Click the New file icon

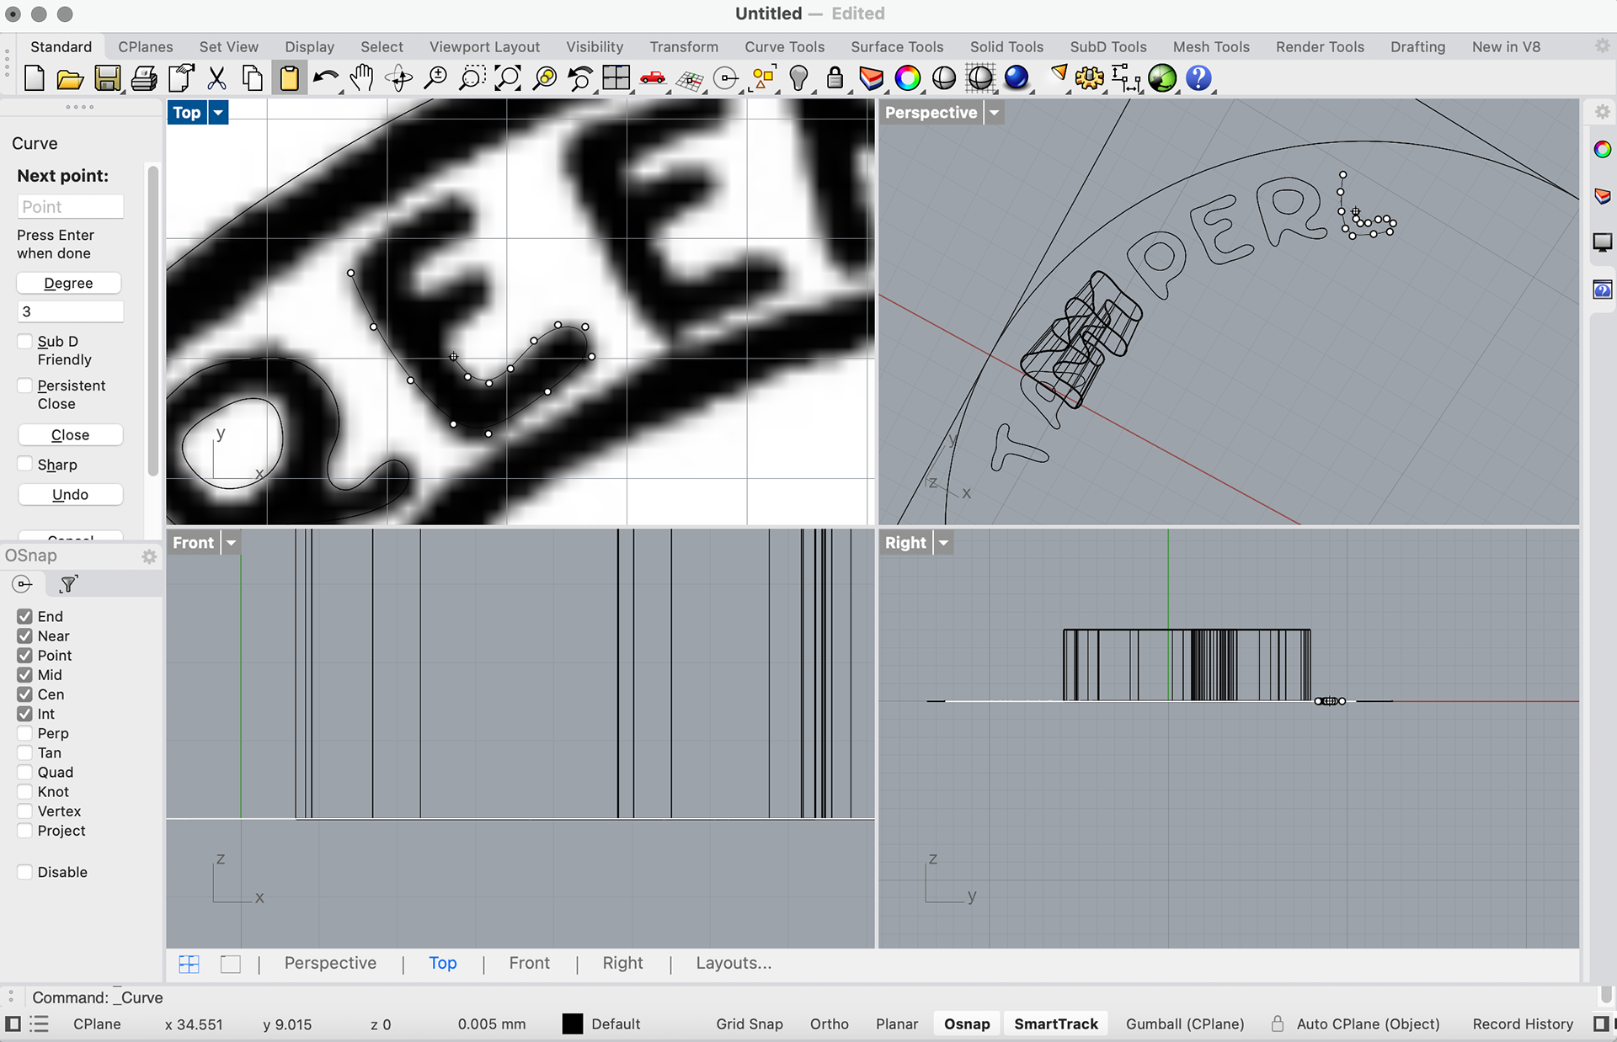(35, 78)
